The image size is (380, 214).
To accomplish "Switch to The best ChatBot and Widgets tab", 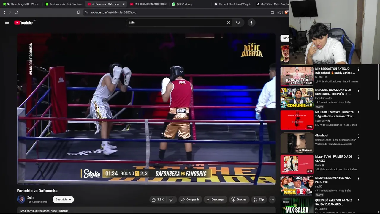I will [232, 4].
